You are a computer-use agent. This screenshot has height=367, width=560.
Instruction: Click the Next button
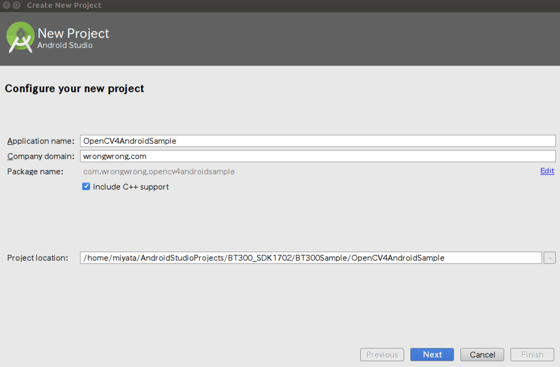pyautogui.click(x=432, y=354)
